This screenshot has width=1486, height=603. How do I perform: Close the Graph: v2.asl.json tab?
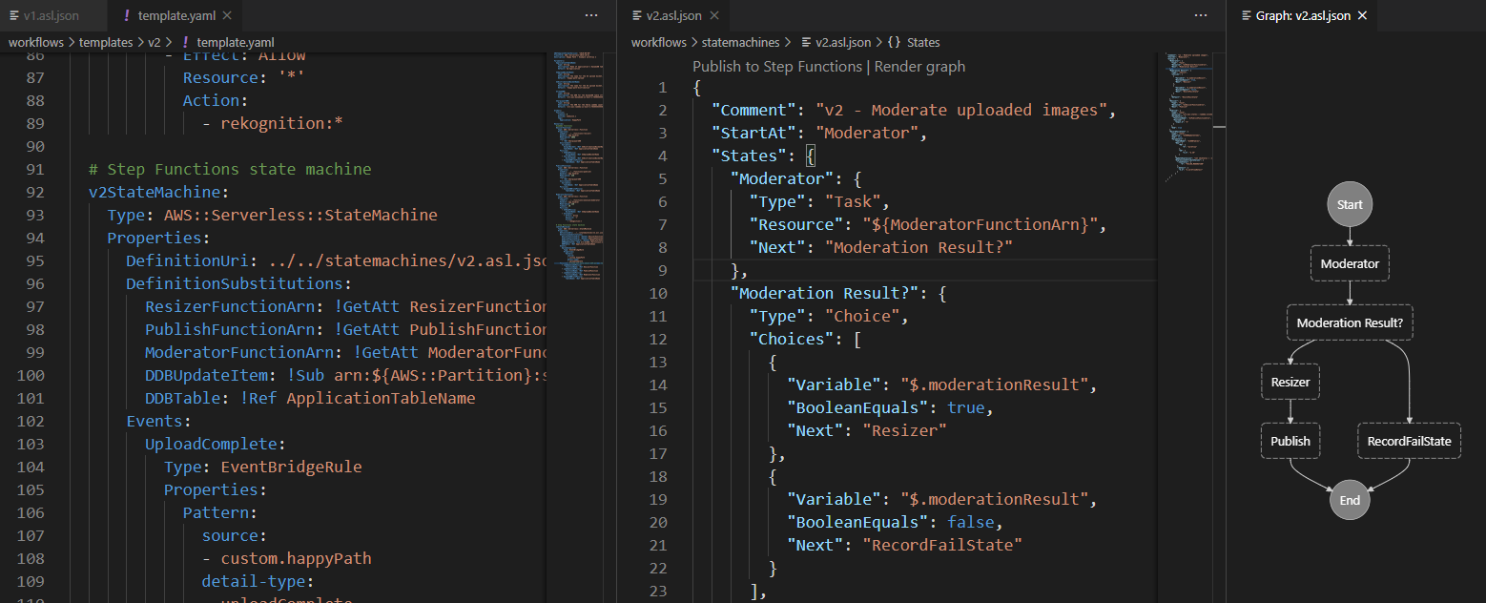tap(1362, 16)
